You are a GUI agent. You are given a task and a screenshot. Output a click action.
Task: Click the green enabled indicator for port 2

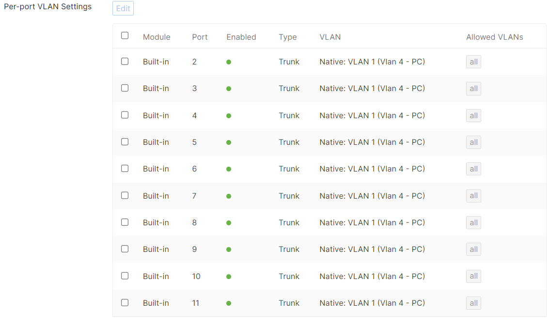pyautogui.click(x=228, y=62)
